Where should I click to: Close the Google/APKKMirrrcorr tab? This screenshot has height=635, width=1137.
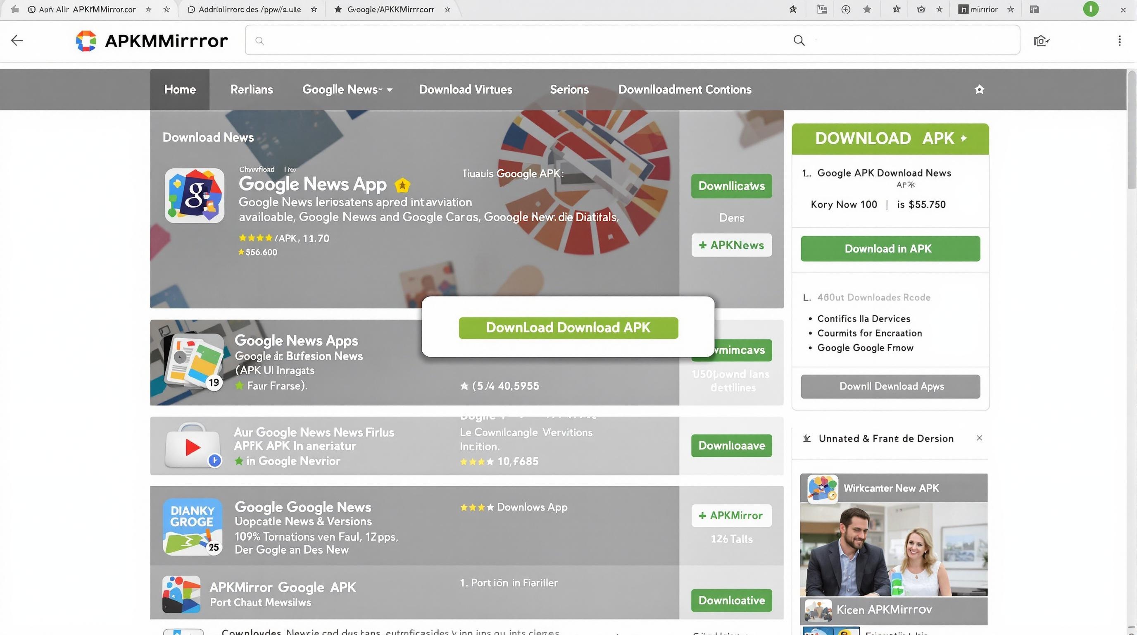(447, 9)
